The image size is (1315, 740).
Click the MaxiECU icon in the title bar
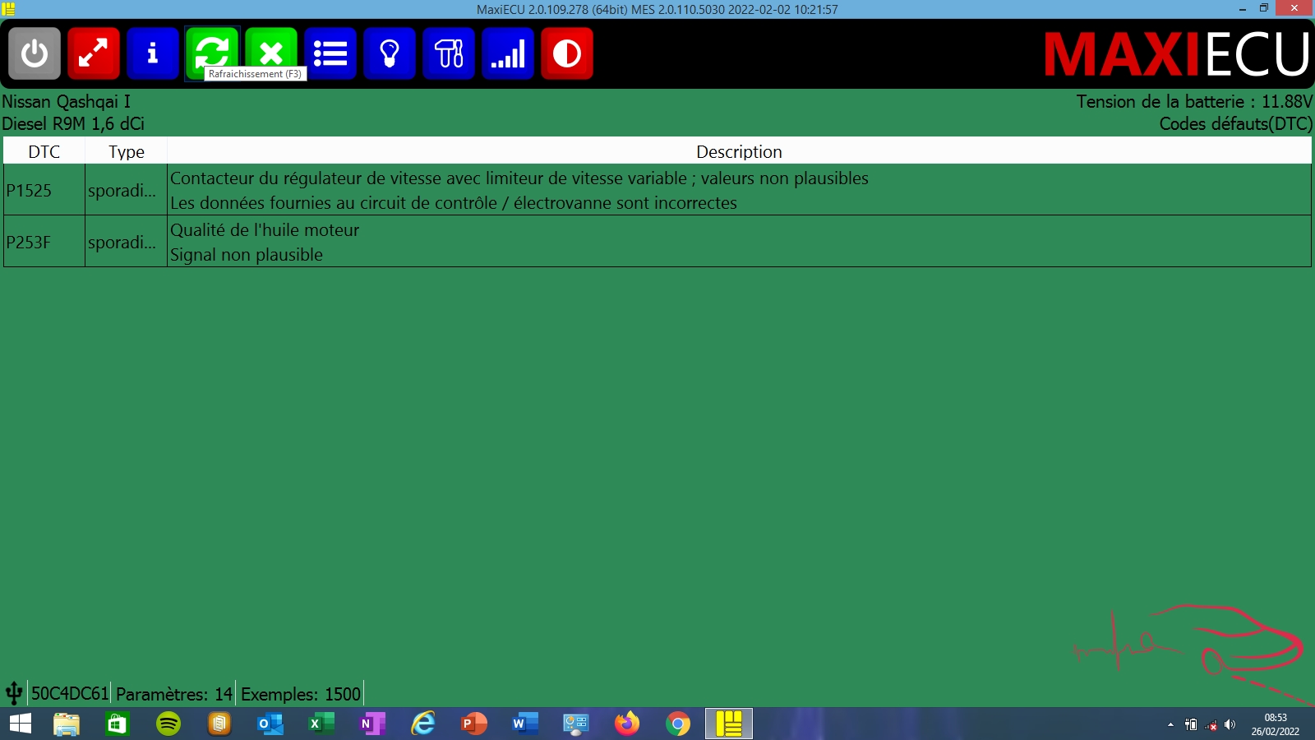9,9
